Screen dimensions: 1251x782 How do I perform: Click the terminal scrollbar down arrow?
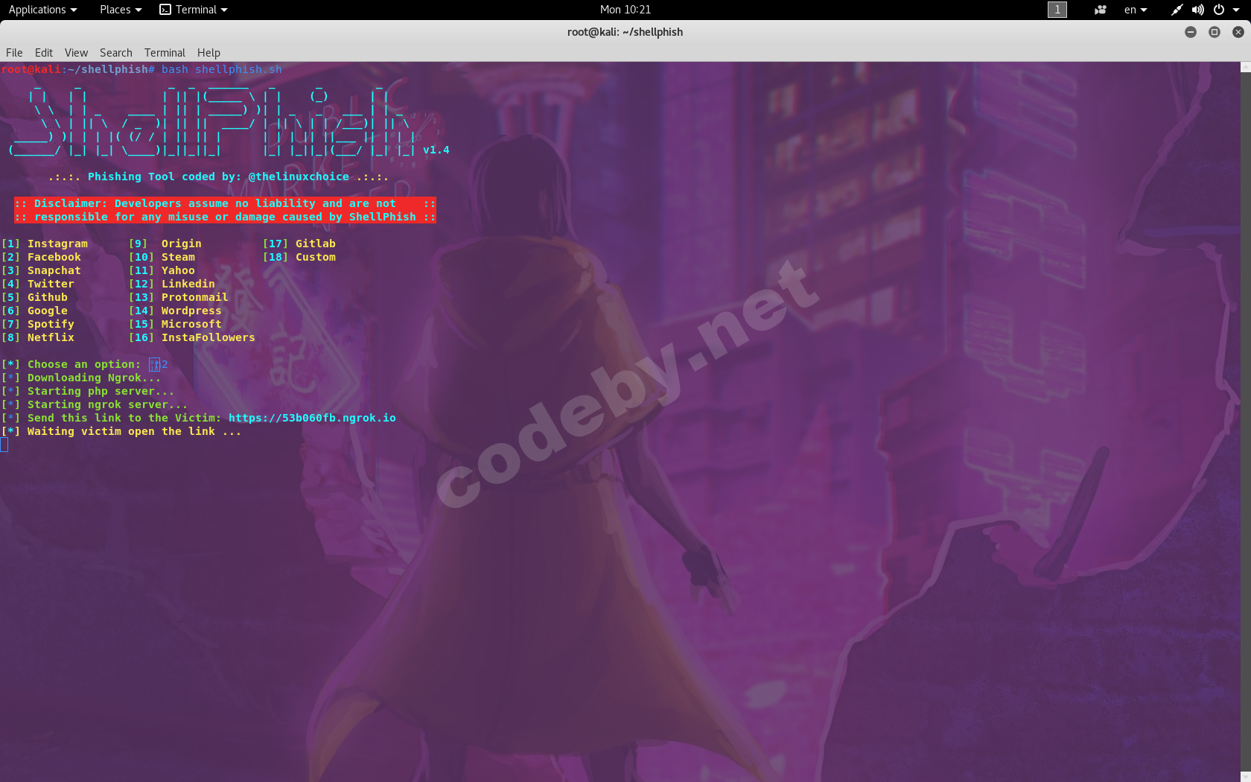[x=1246, y=777]
